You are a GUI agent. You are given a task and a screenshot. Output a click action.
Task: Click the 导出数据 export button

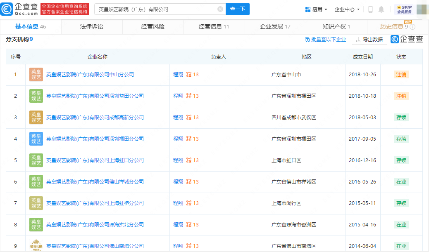(369, 40)
